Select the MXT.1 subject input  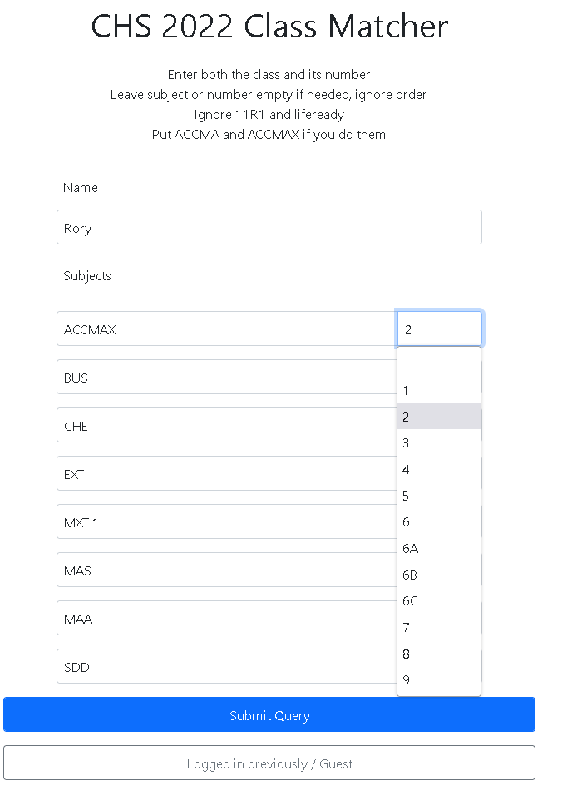[227, 521]
